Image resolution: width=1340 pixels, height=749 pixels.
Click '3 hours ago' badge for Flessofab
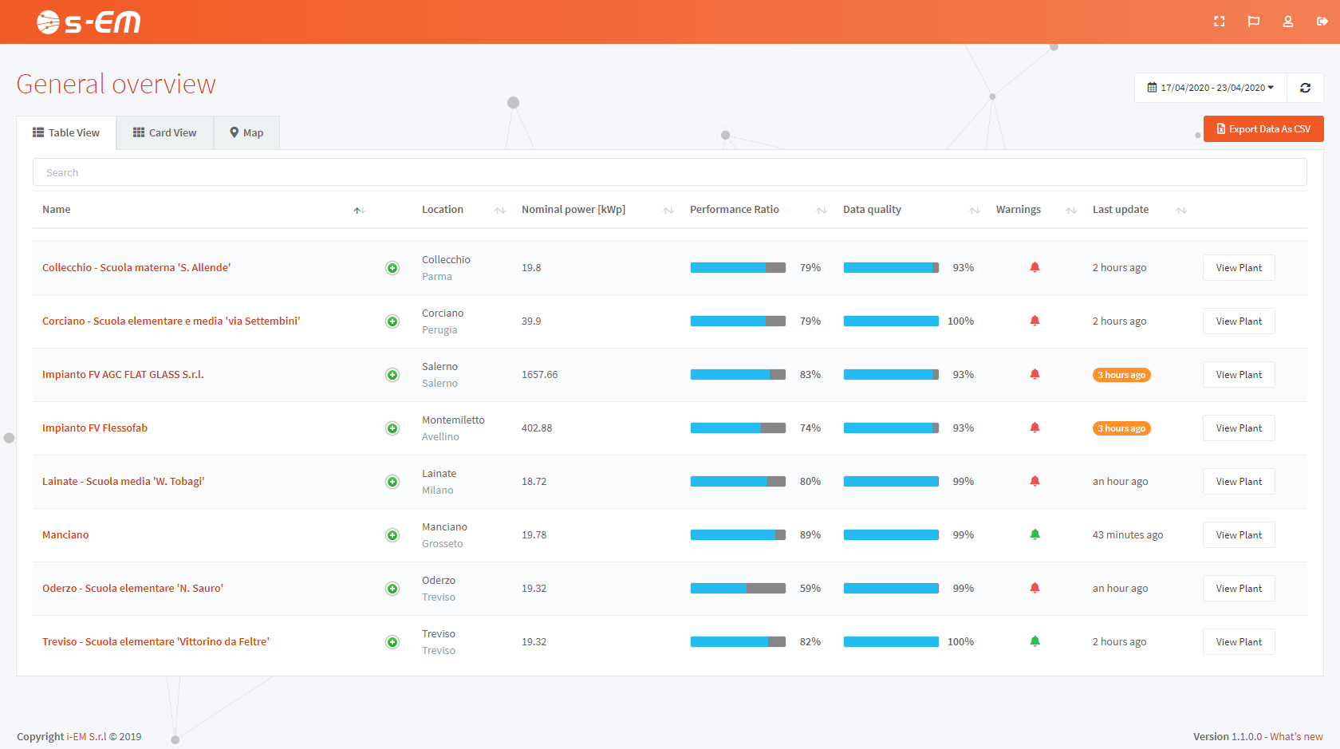coord(1121,428)
